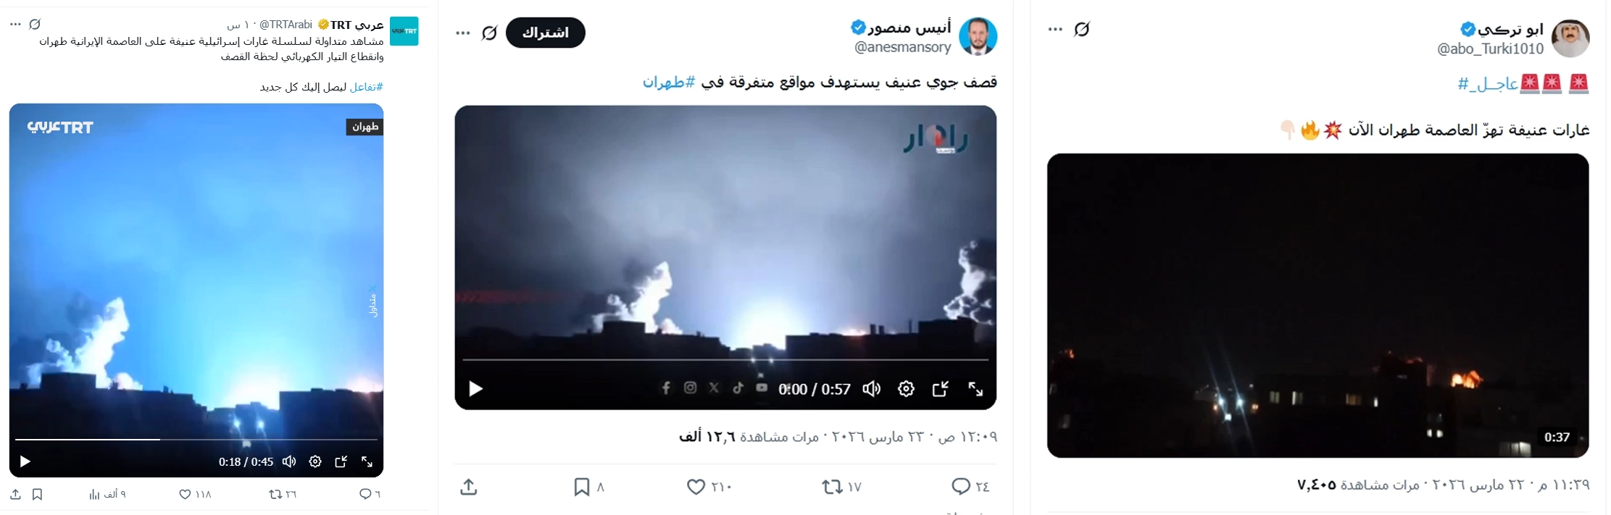
Task: Seek on the TRT Arabi video progress bar
Action: coord(196,439)
